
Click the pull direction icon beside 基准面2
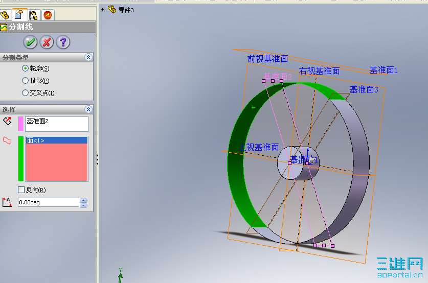pyautogui.click(x=7, y=121)
